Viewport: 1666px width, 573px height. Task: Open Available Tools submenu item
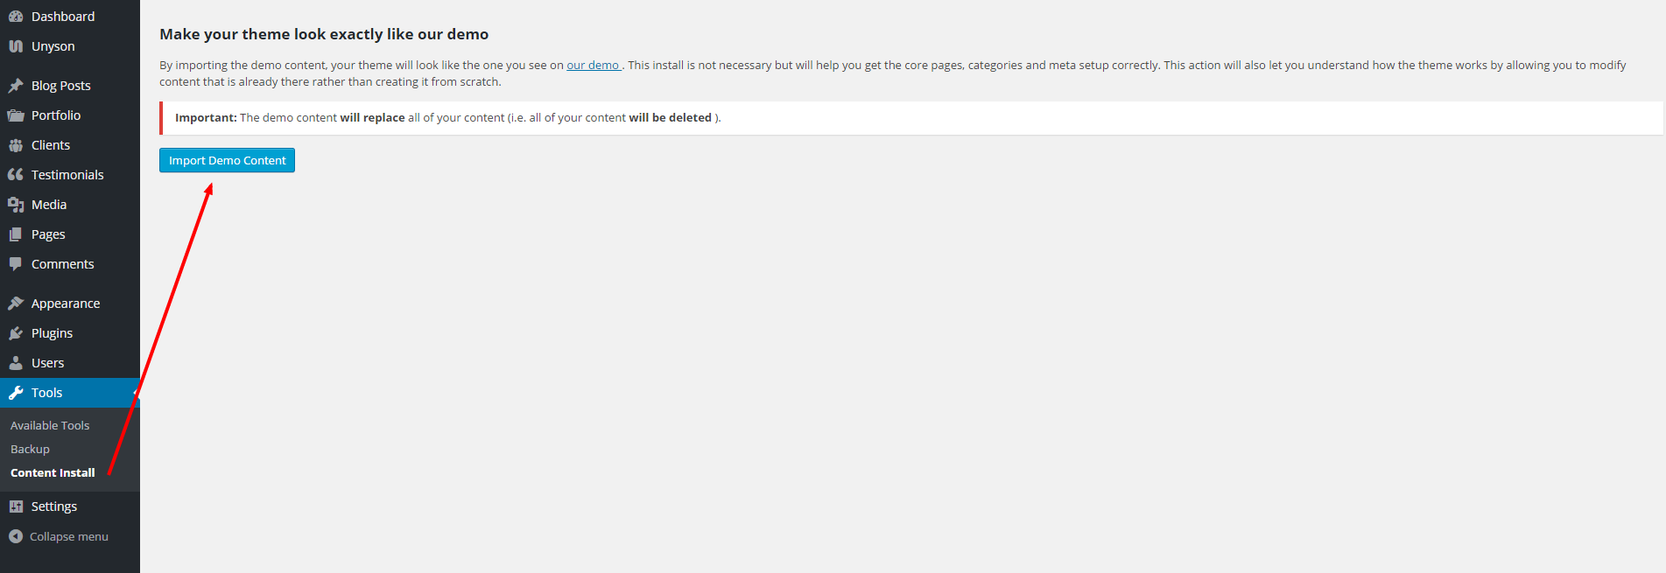pyautogui.click(x=50, y=425)
